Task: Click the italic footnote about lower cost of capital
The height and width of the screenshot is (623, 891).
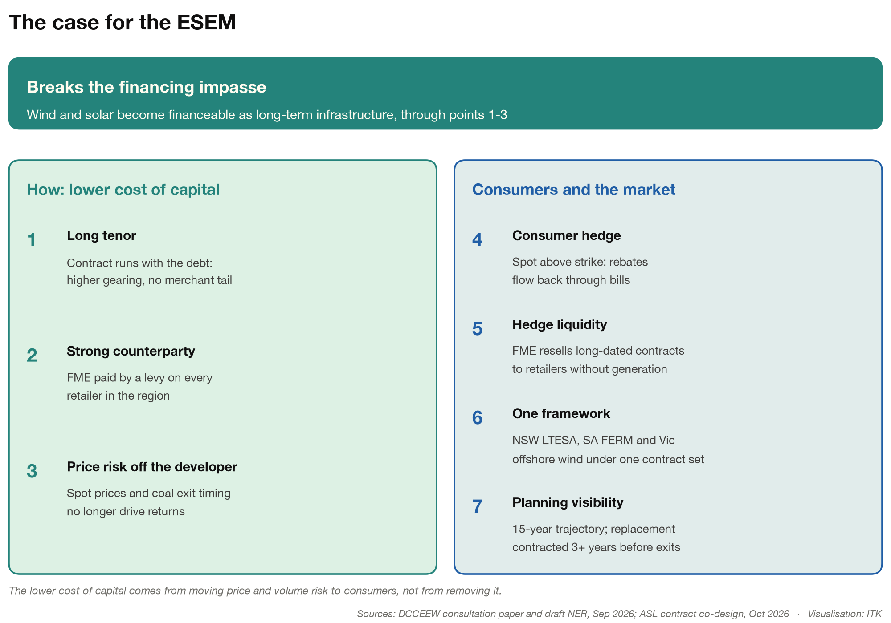Action: tap(255, 591)
